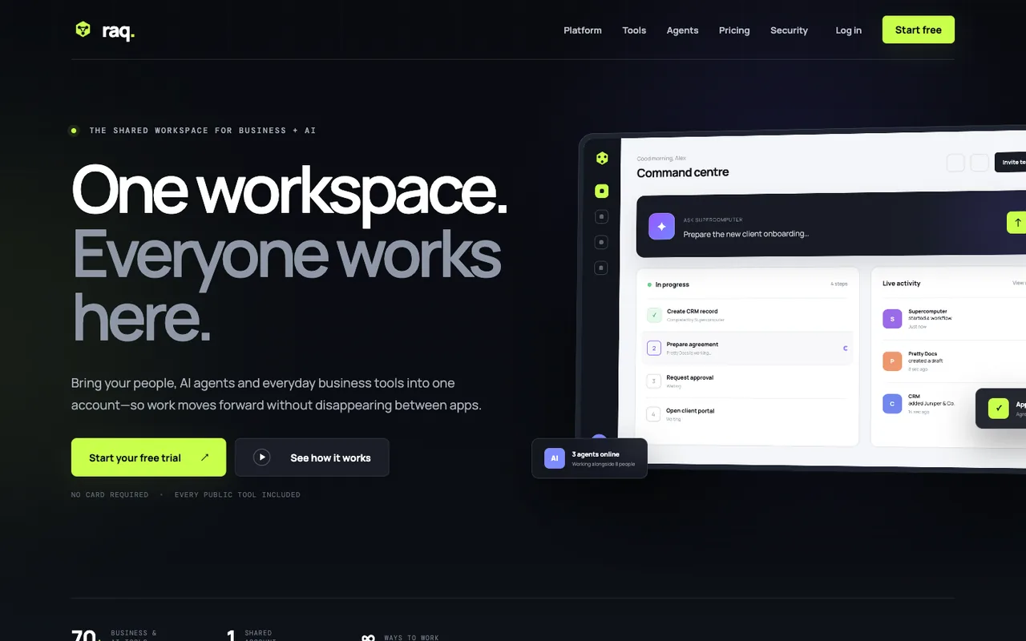Image resolution: width=1026 pixels, height=641 pixels.
Task: Click the AI badge on the agents online card
Action: [x=555, y=458]
